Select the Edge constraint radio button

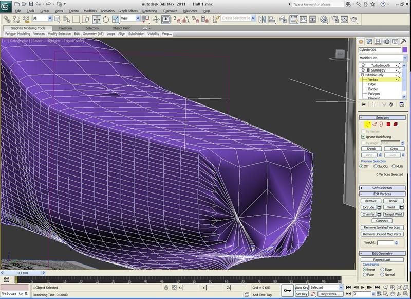point(382,269)
